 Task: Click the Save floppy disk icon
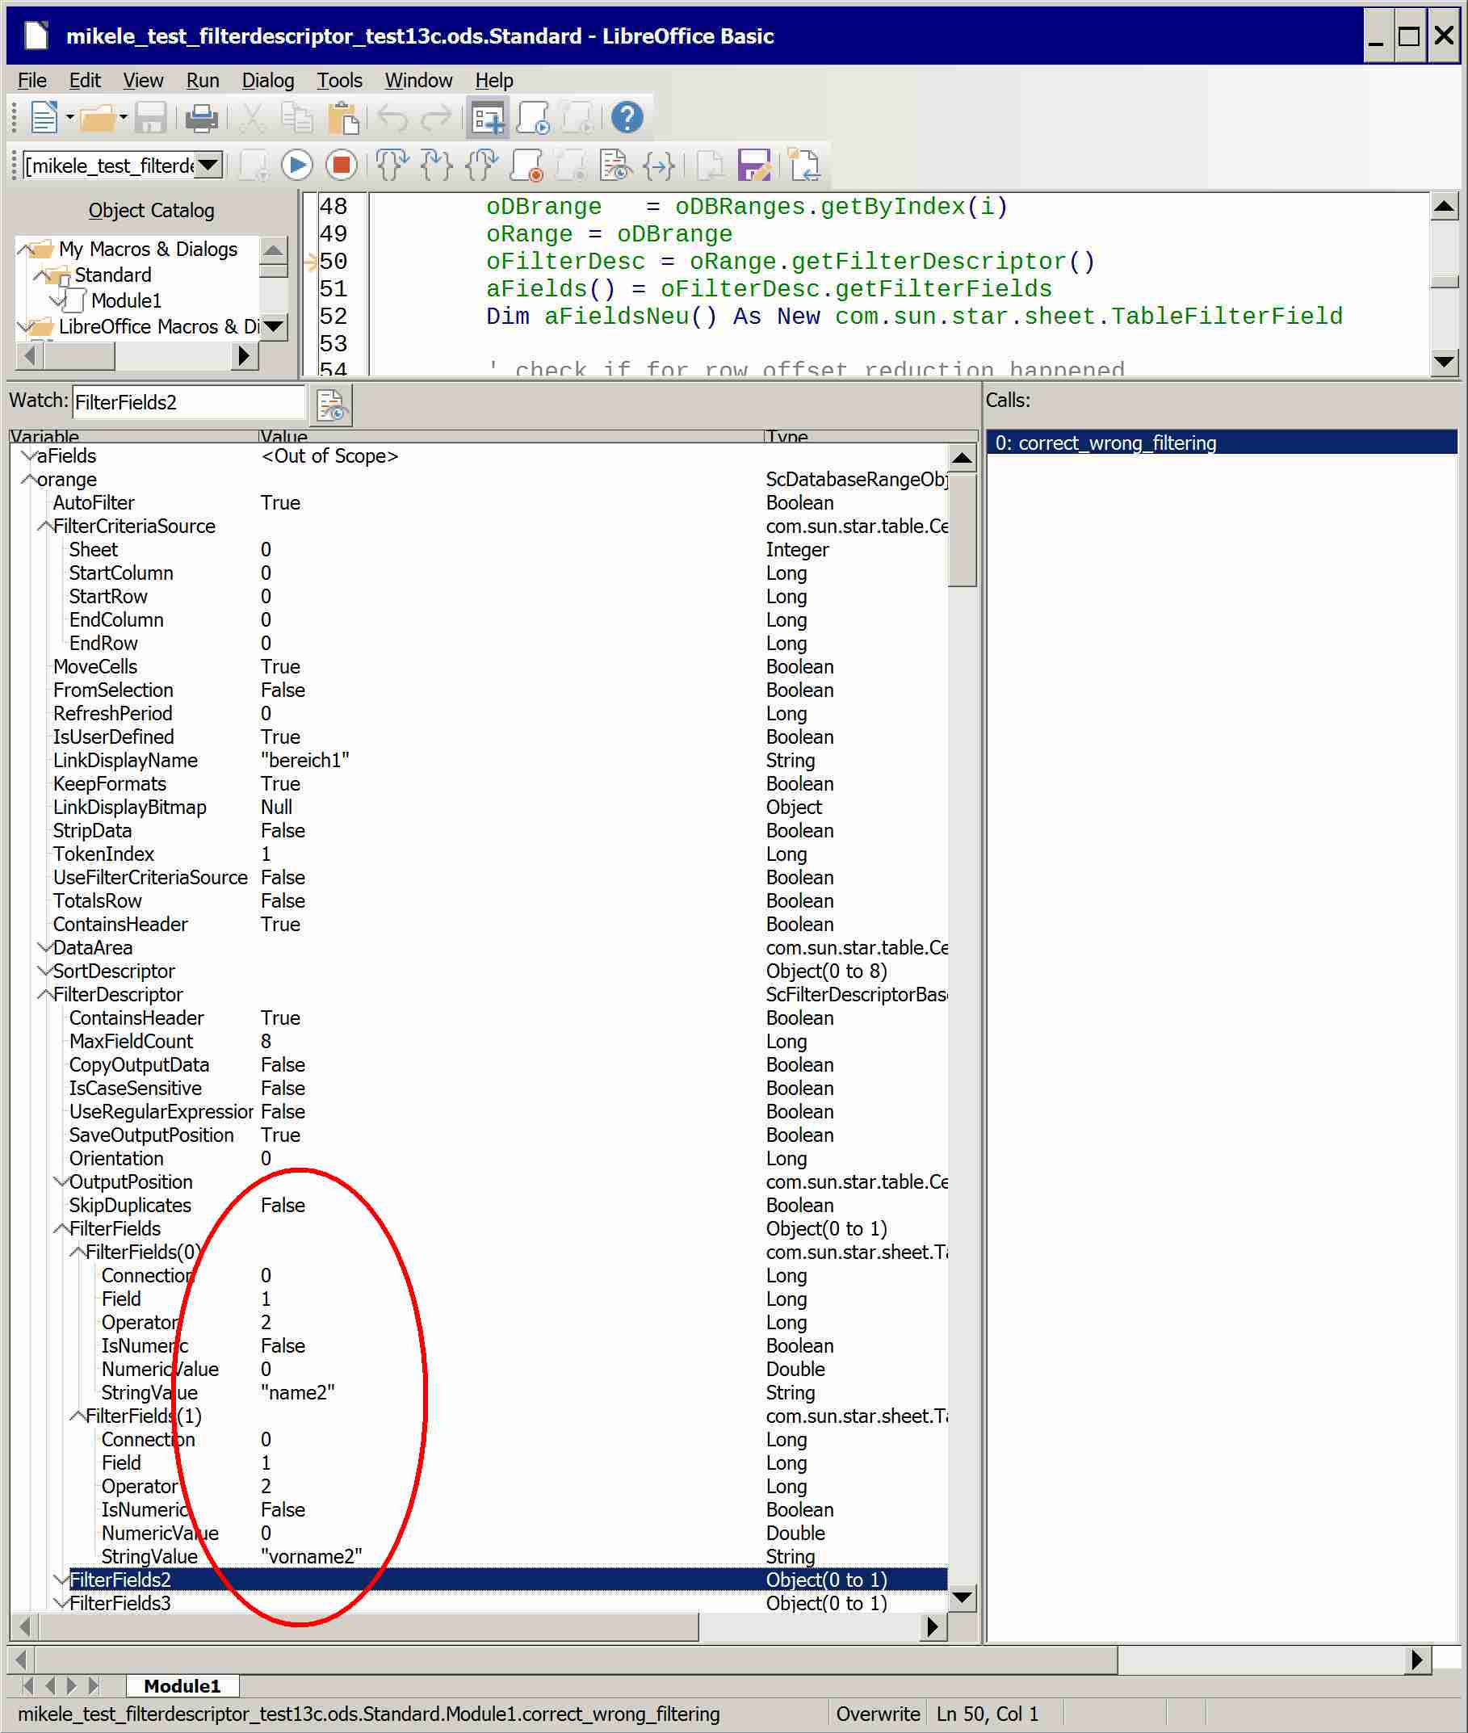coord(151,117)
